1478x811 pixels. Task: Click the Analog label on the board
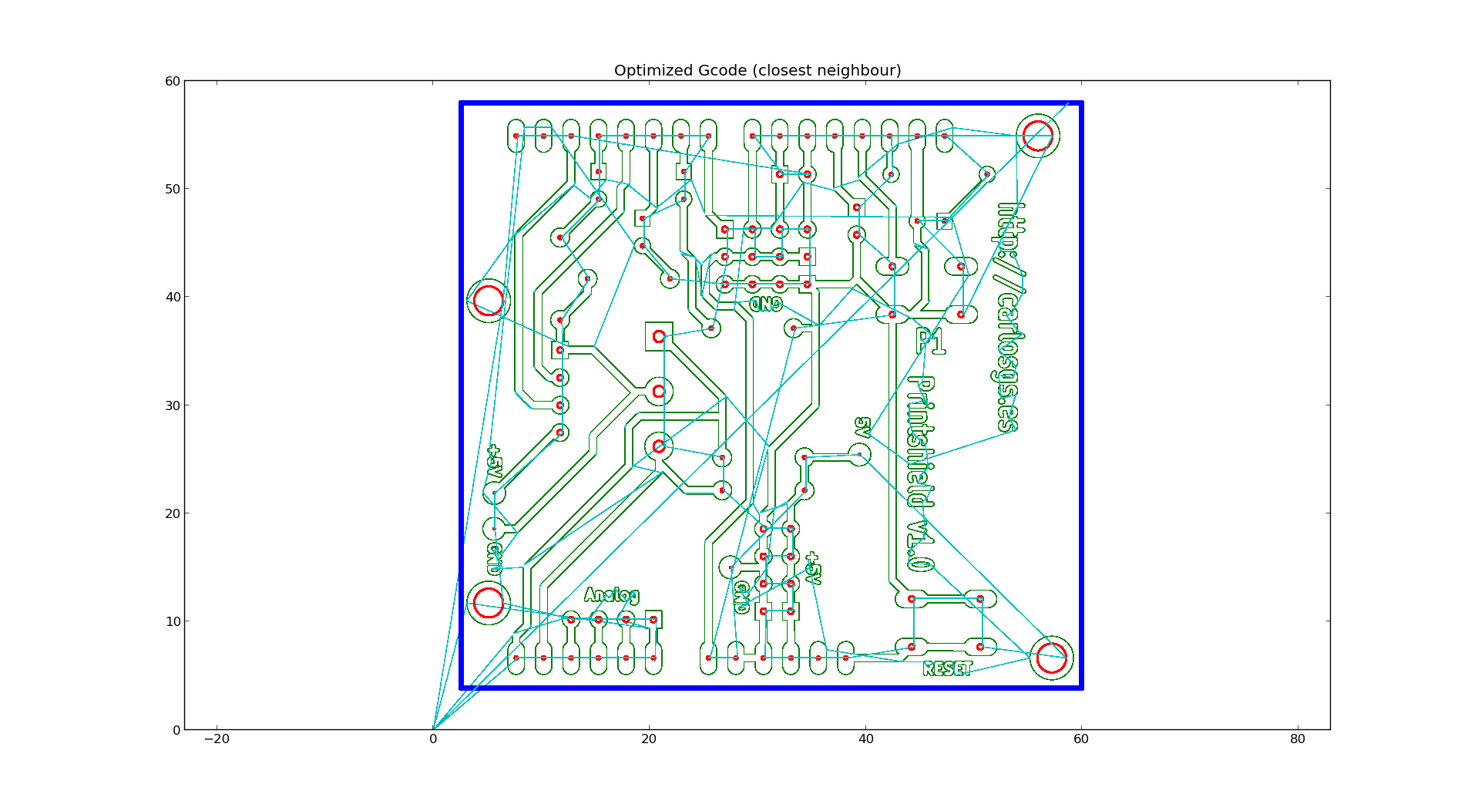click(611, 595)
